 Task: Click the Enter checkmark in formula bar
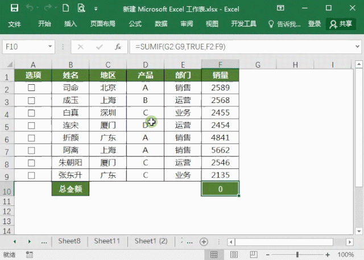click(100, 47)
